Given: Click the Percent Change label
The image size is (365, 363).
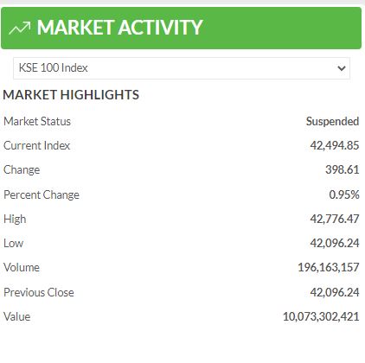Looking at the screenshot, I should [42, 194].
